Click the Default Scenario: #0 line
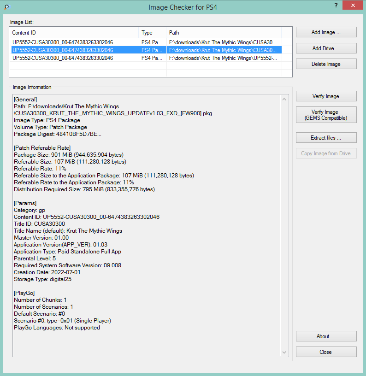Screen dimensions: 366x376 [x=39, y=314]
